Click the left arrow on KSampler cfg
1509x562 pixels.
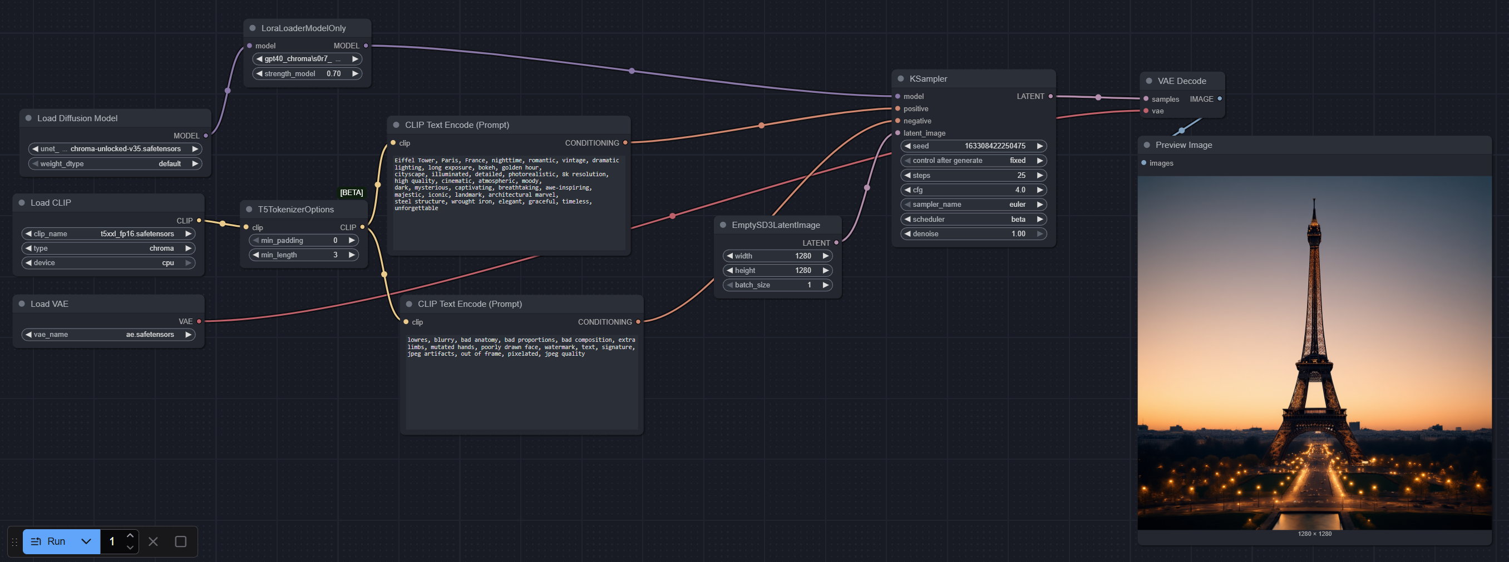908,190
